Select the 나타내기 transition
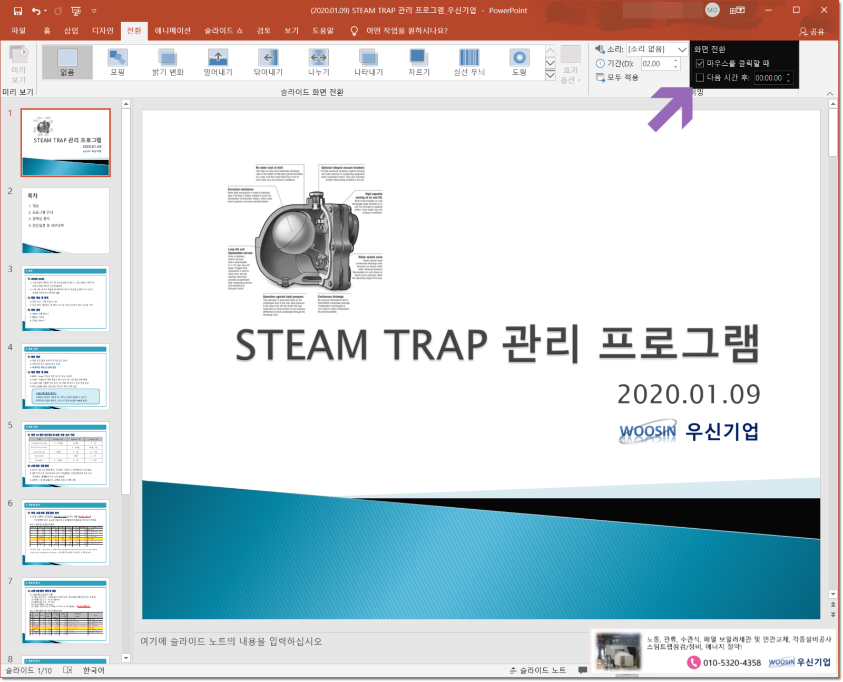The width and height of the screenshot is (843, 682). pyautogui.click(x=369, y=62)
